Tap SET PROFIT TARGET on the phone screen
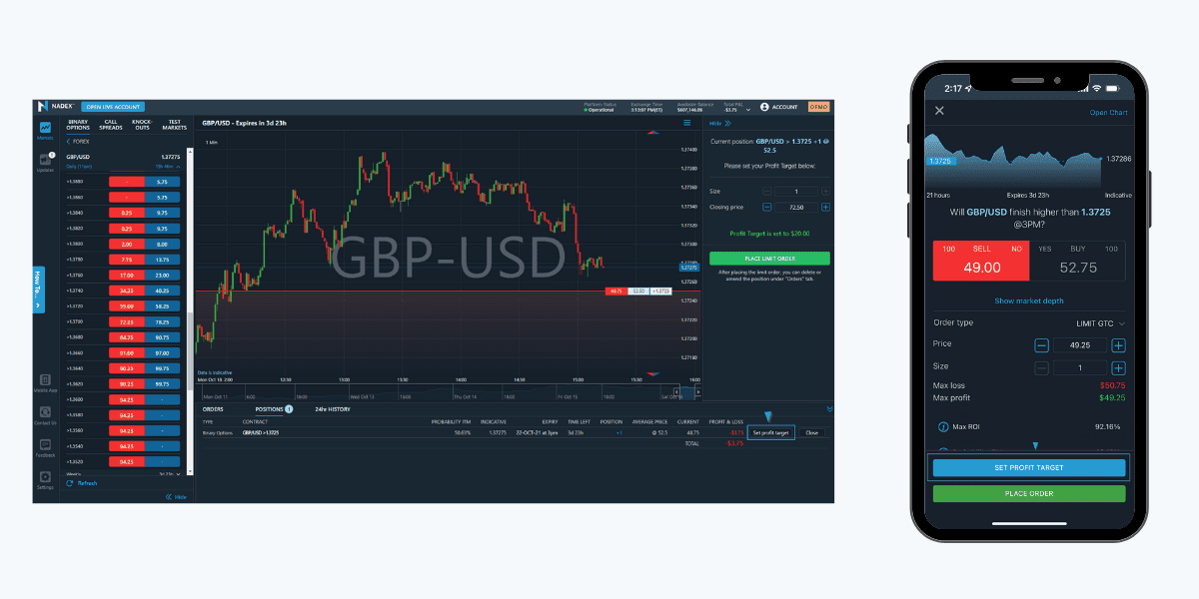Viewport: 1199px width, 599px height. point(1029,466)
